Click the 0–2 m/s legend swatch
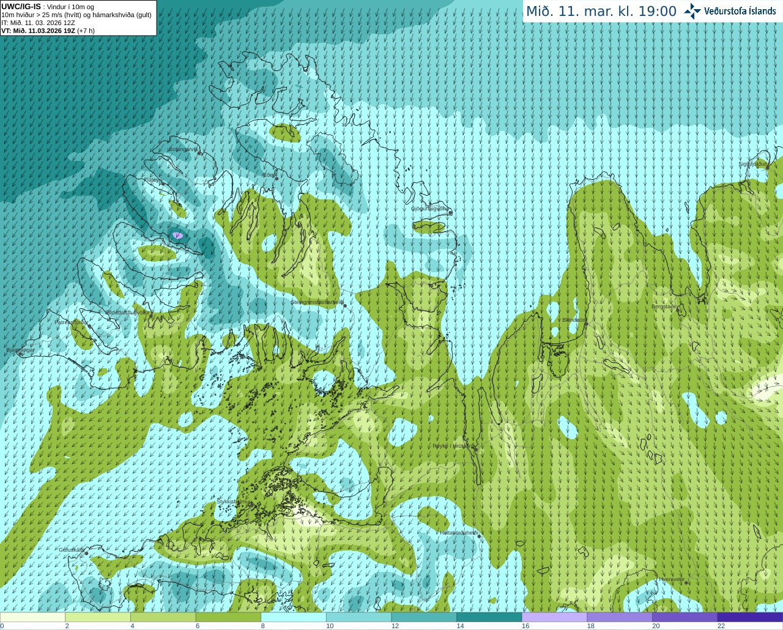Image resolution: width=783 pixels, height=630 pixels. point(32,617)
